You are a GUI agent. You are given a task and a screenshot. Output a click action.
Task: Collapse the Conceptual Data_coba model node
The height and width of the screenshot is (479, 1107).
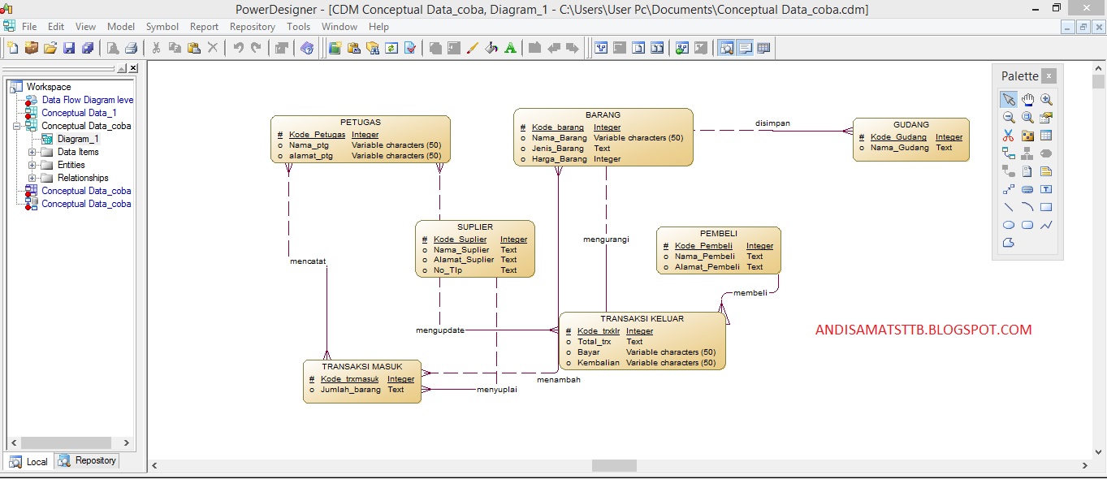(x=18, y=126)
